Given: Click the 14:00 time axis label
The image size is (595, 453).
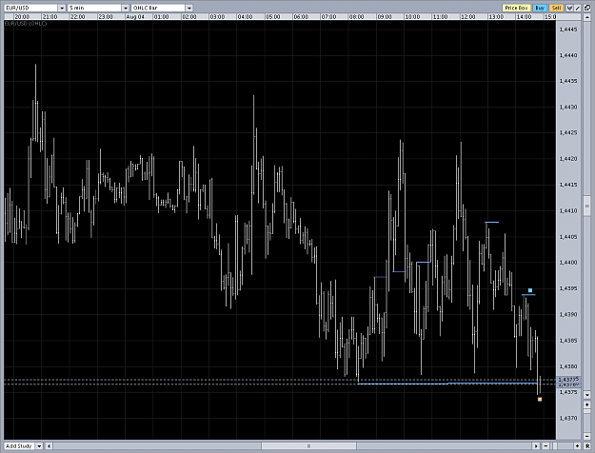Looking at the screenshot, I should pyautogui.click(x=524, y=17).
